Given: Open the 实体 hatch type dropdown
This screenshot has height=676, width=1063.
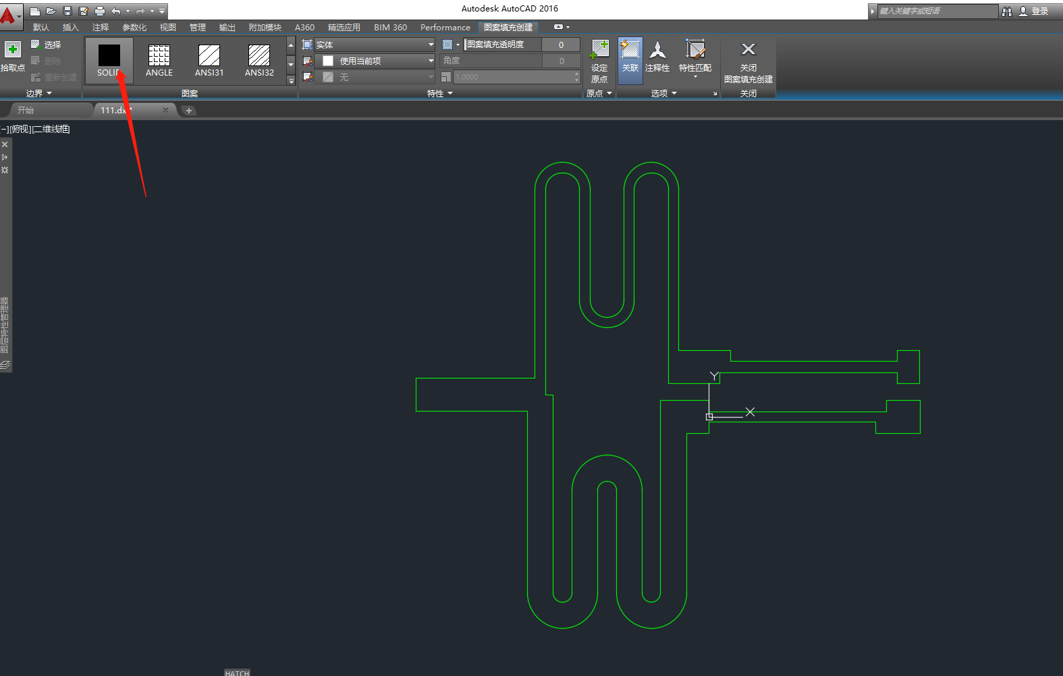Looking at the screenshot, I should [375, 45].
